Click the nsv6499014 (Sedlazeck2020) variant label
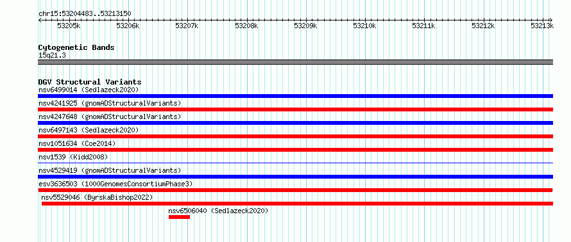This screenshot has width=571, height=242. coord(89,90)
